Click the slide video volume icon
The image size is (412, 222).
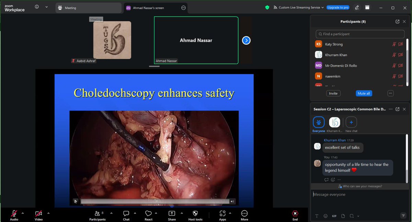click(x=232, y=201)
